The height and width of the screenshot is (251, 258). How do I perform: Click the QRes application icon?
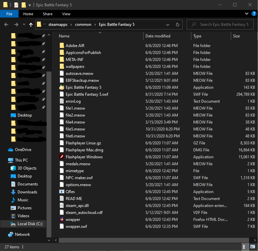point(61,192)
